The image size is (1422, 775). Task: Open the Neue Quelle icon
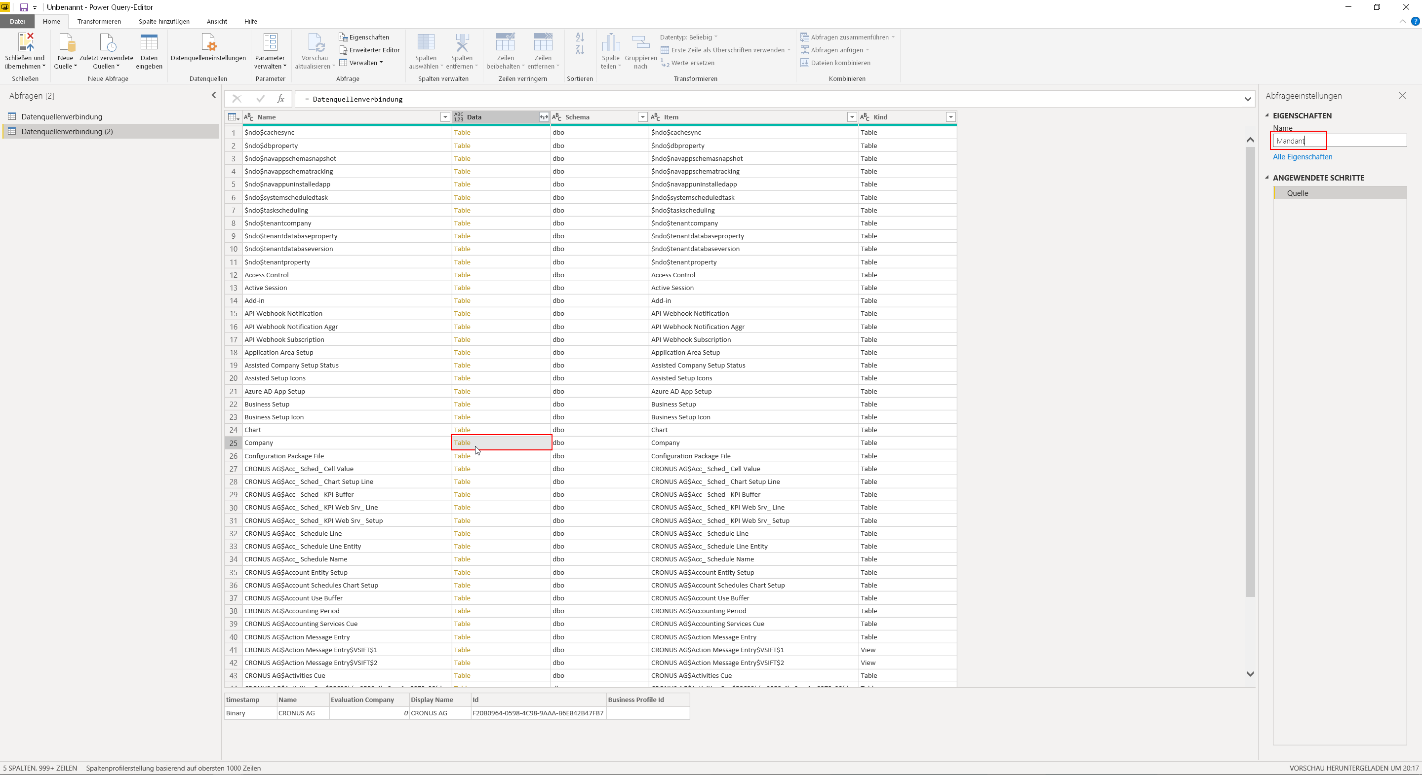click(x=66, y=42)
